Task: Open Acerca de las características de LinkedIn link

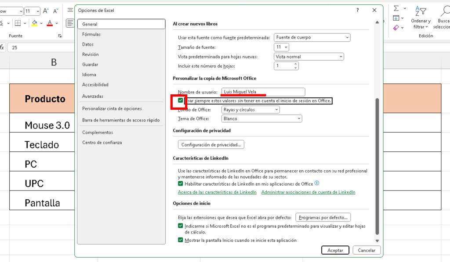Action: pyautogui.click(x=217, y=192)
